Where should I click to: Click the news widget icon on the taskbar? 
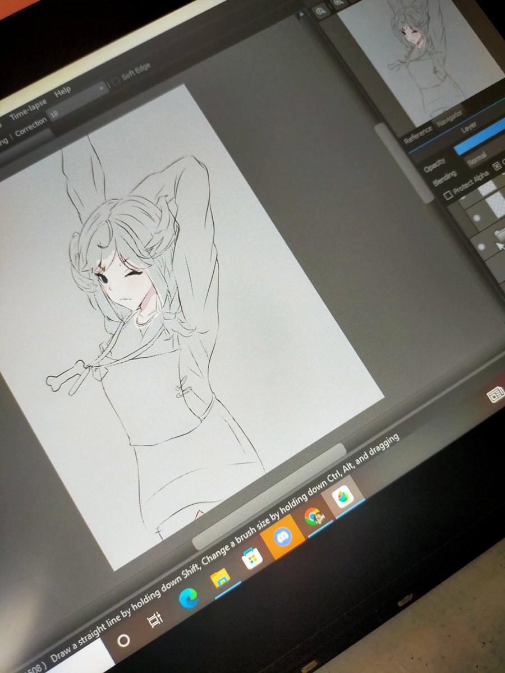pos(496,395)
